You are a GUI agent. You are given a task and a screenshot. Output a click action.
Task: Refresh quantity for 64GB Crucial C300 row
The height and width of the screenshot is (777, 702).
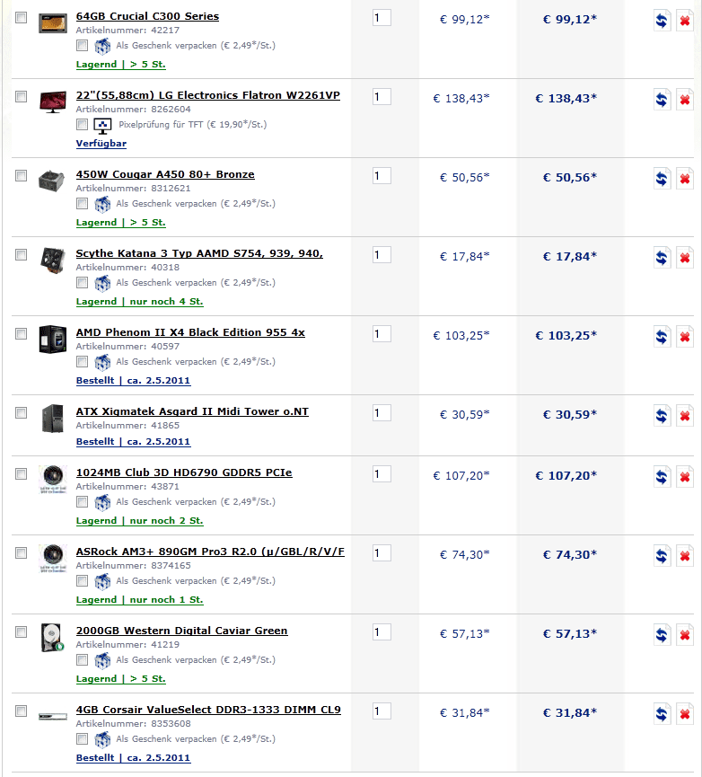(662, 22)
